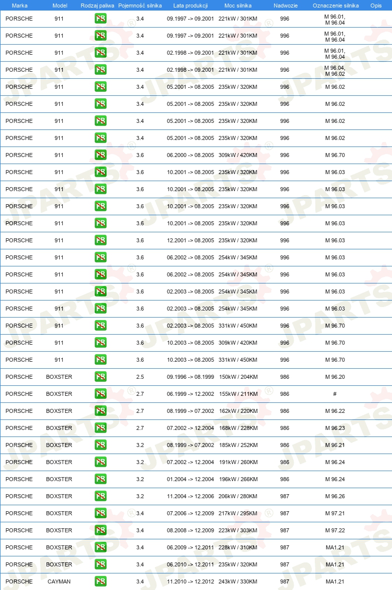Image resolution: width=392 pixels, height=590 pixels.
Task: Select engine code M 96.22
Action: point(335,411)
